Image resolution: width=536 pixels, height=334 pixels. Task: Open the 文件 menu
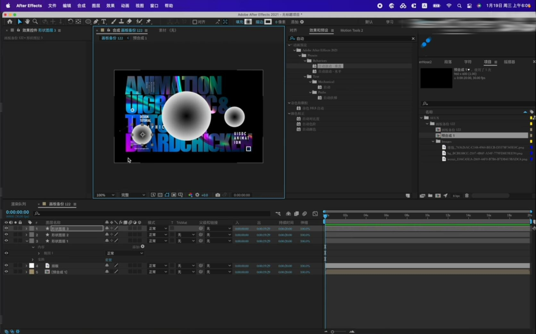pyautogui.click(x=52, y=5)
